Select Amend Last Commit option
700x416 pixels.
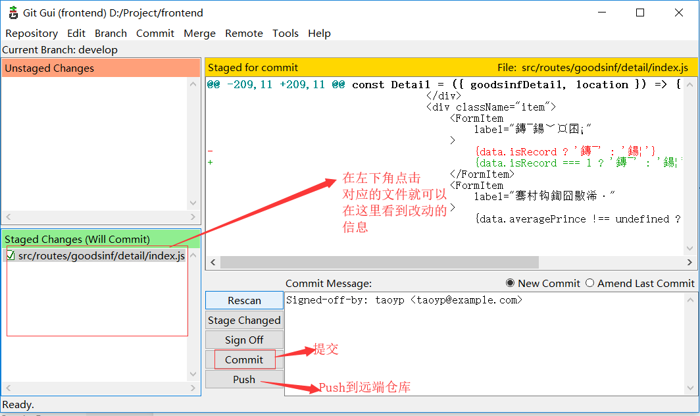589,283
